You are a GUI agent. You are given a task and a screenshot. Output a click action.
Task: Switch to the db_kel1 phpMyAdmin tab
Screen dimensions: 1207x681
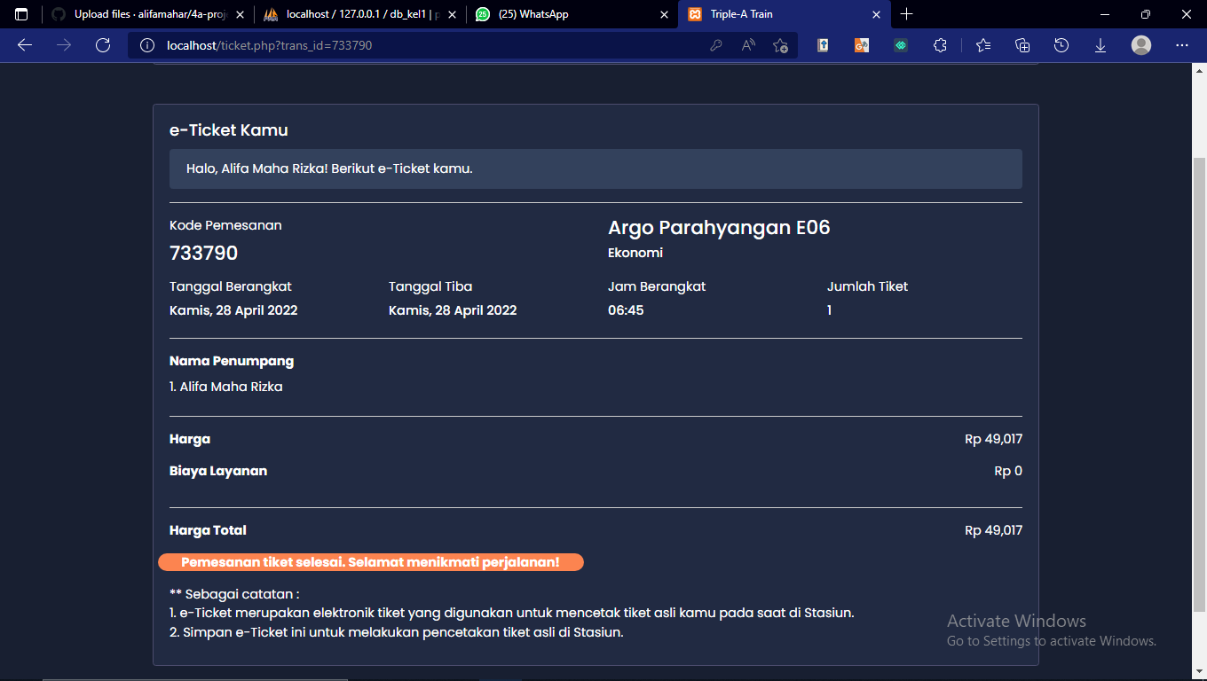(x=355, y=14)
